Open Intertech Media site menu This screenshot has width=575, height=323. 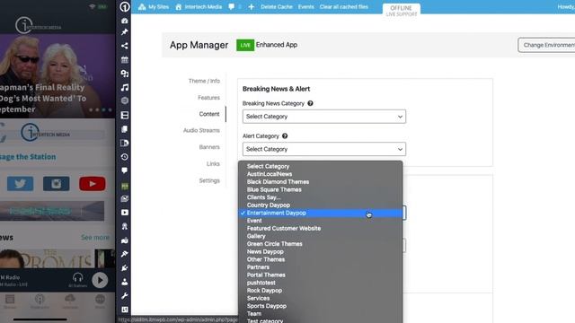click(199, 6)
